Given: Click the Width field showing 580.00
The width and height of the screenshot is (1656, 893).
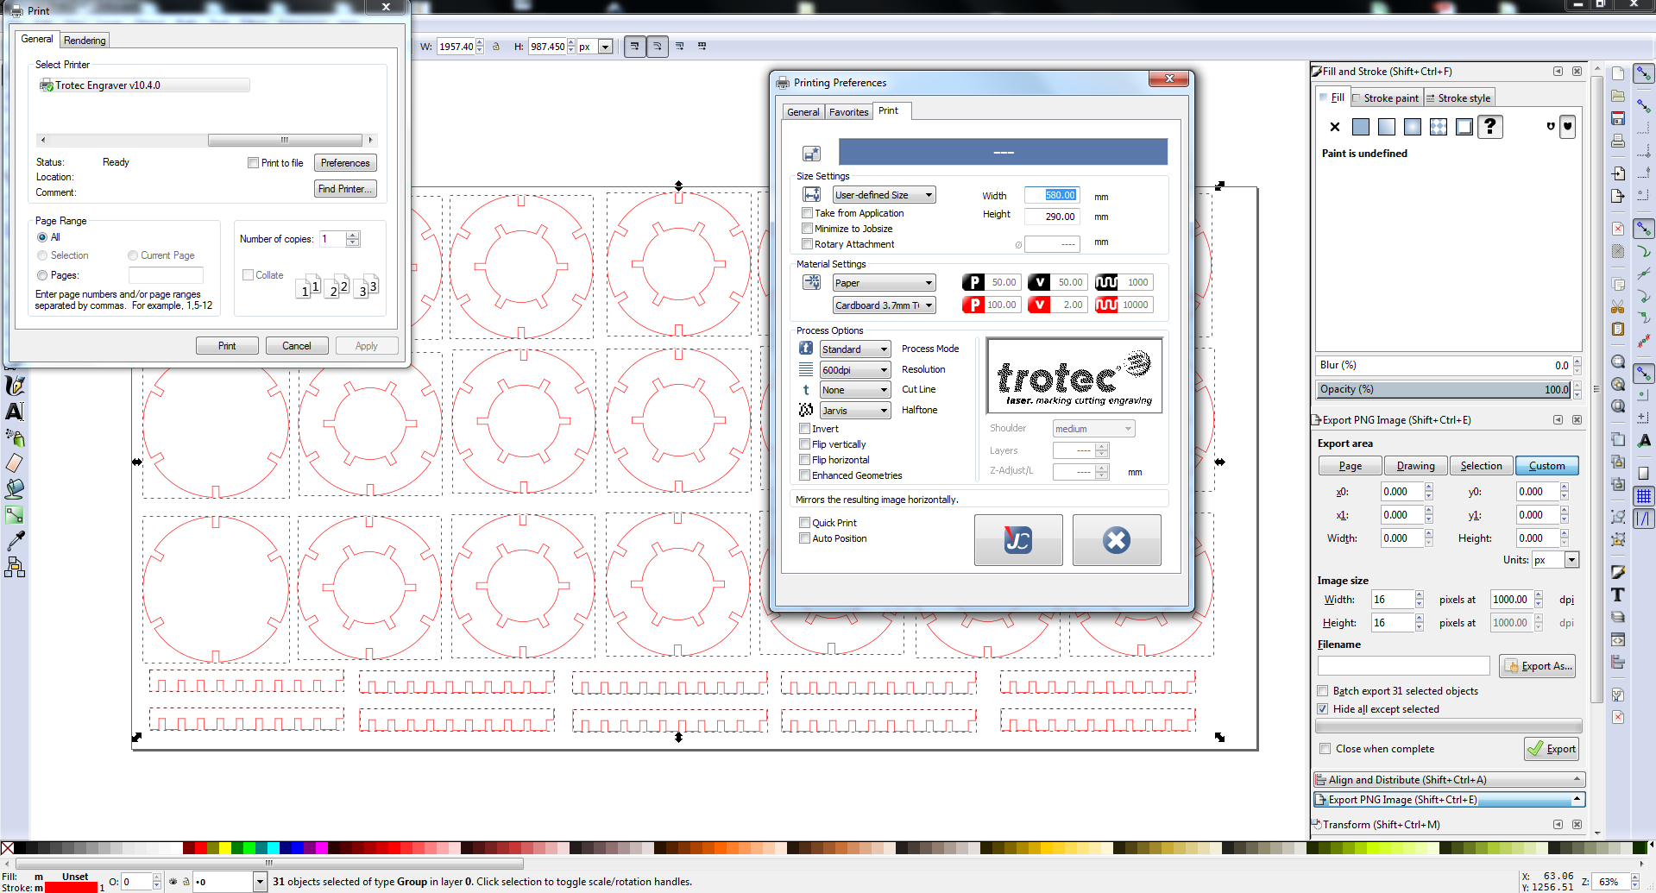Looking at the screenshot, I should pos(1053,195).
